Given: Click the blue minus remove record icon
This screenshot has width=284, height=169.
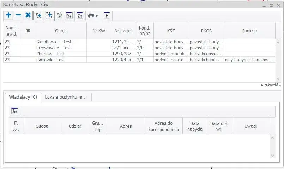Looking at the screenshot, I should point(18,15).
